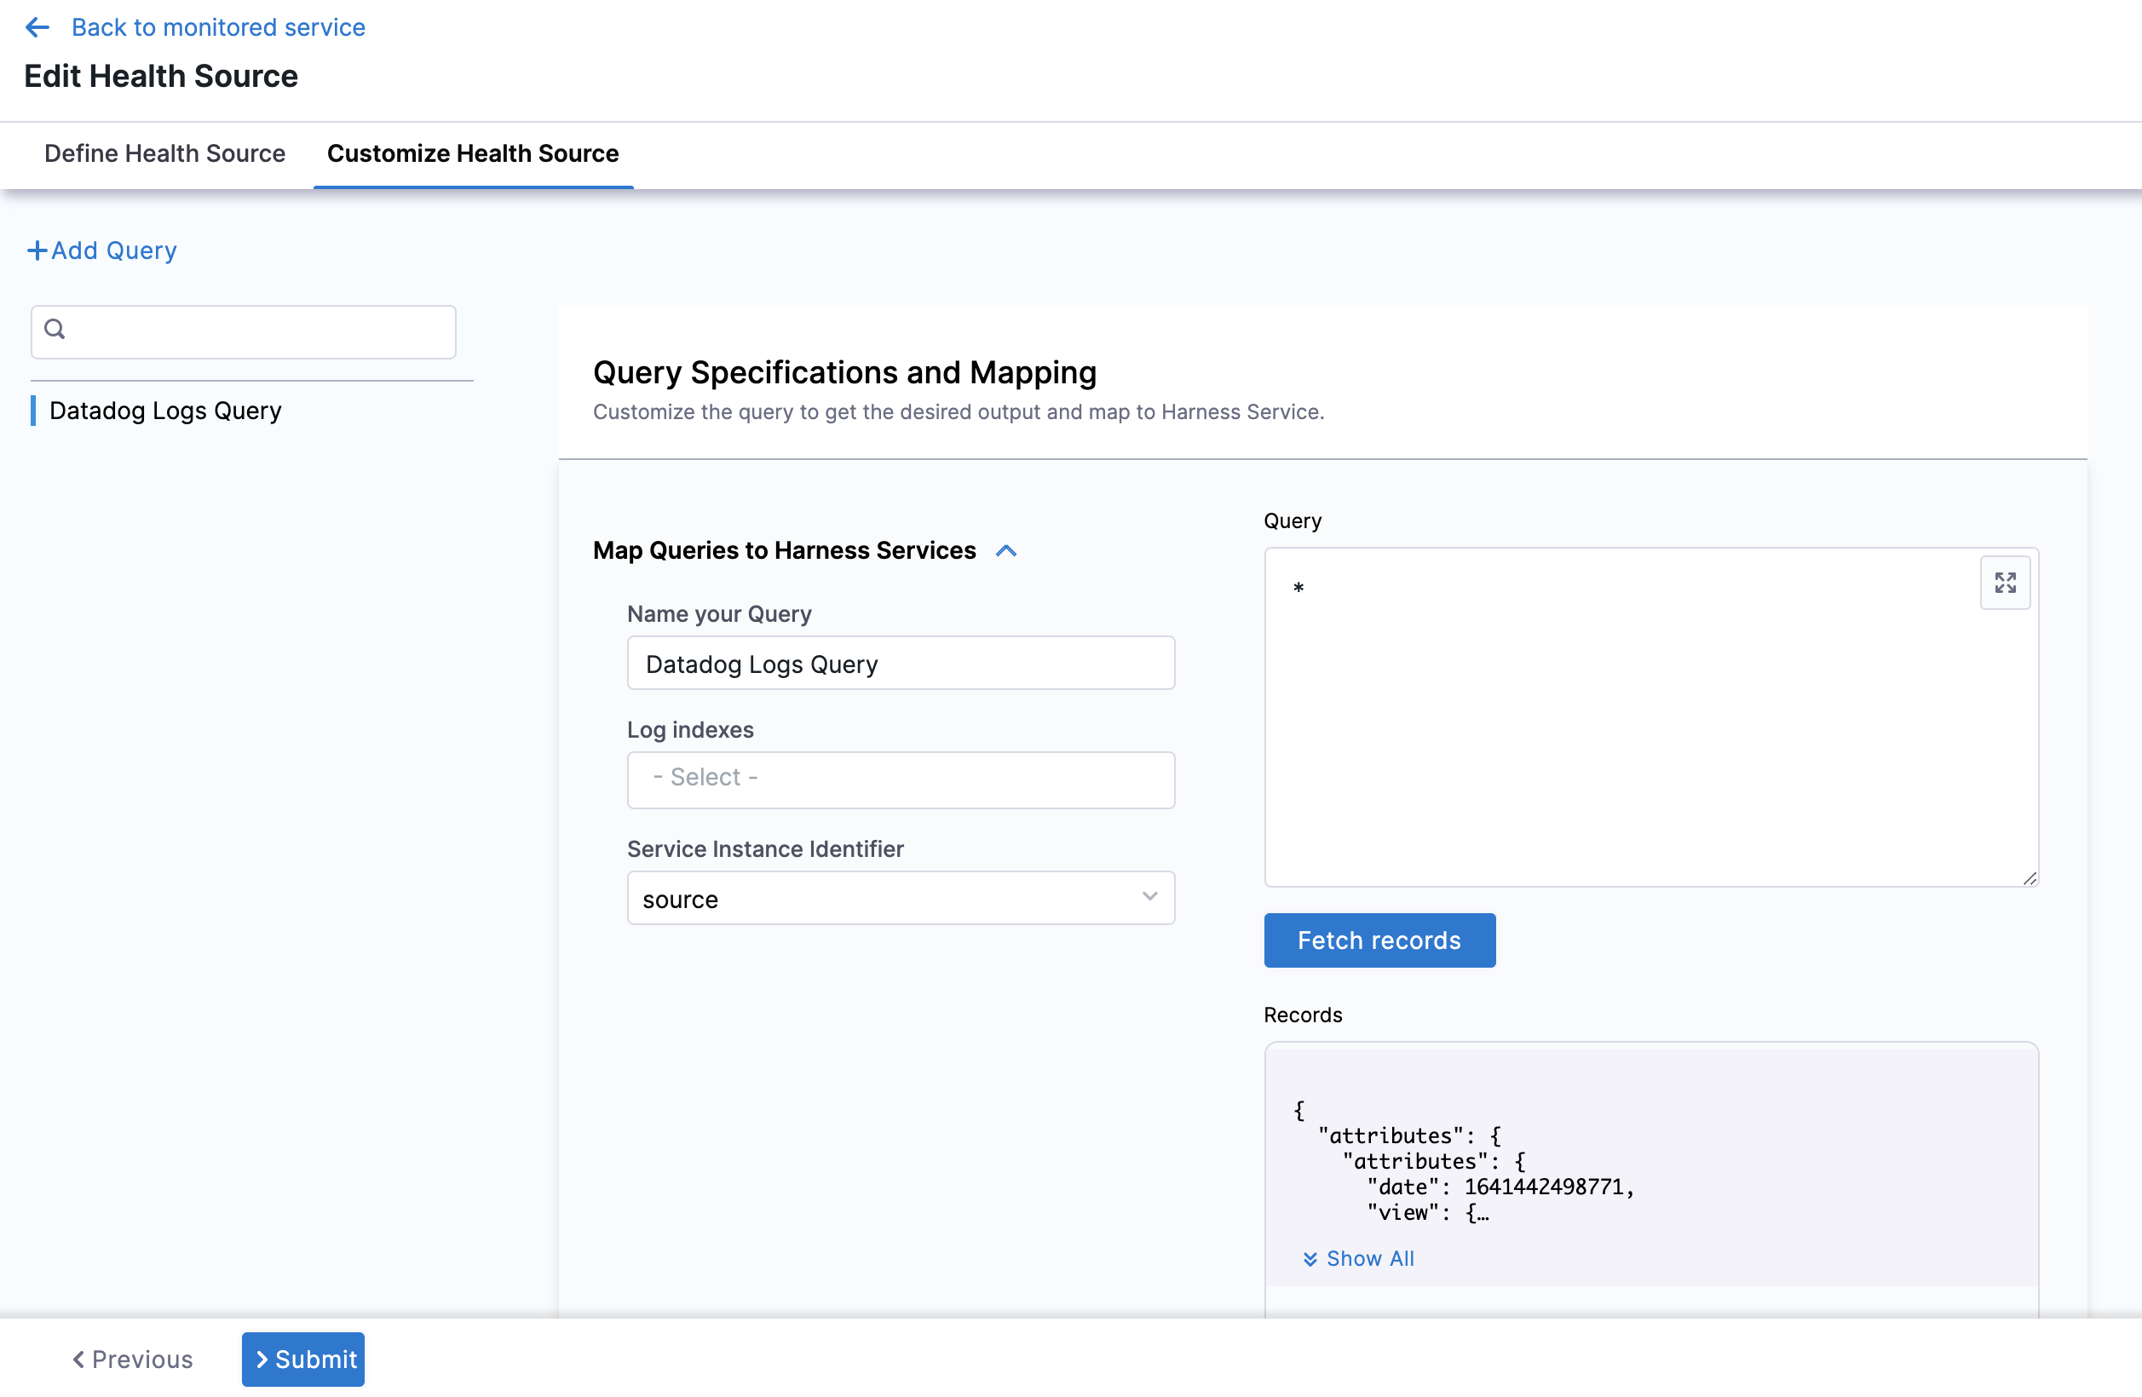Click the Previous button's left chevron
The width and height of the screenshot is (2142, 1397).
[79, 1360]
